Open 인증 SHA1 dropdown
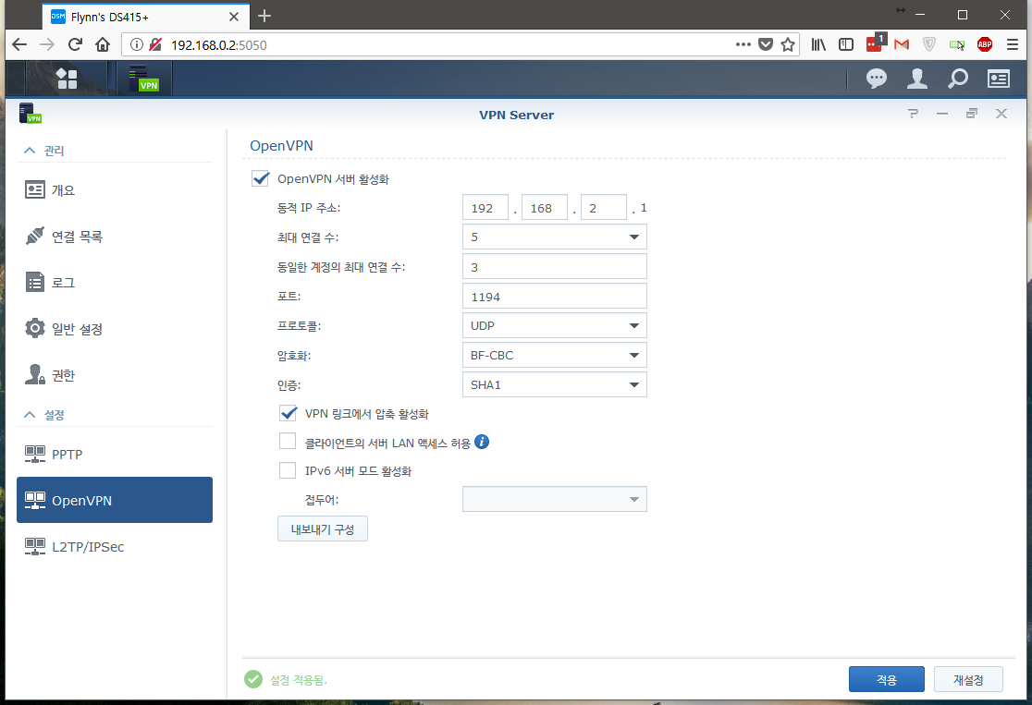 tap(555, 384)
